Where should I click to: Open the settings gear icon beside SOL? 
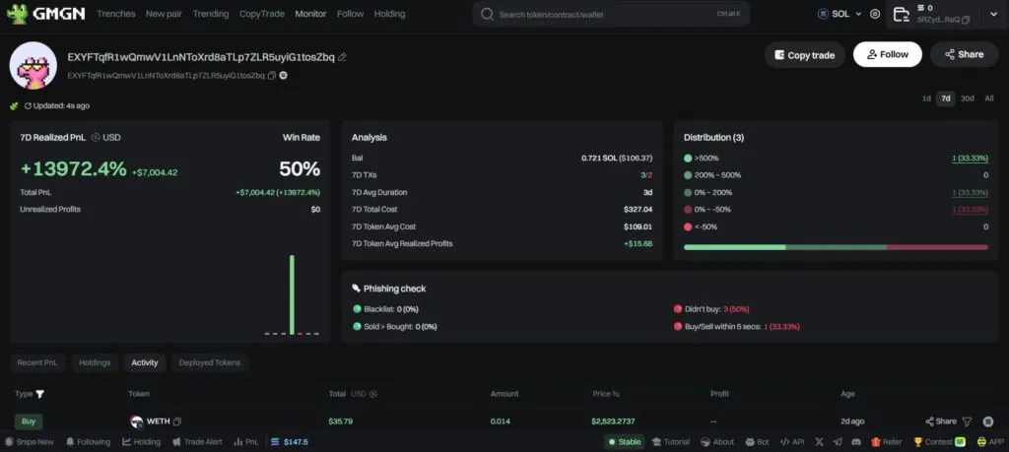click(875, 15)
